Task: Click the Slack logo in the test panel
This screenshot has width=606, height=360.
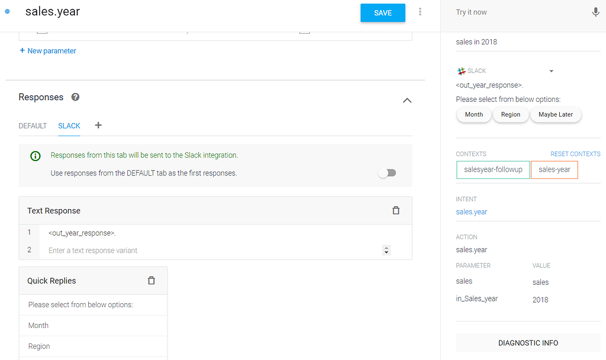Action: coord(460,70)
